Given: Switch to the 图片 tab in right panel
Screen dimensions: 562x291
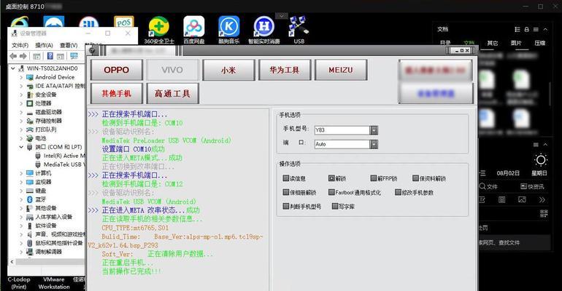Looking at the screenshot, I should 516,43.
